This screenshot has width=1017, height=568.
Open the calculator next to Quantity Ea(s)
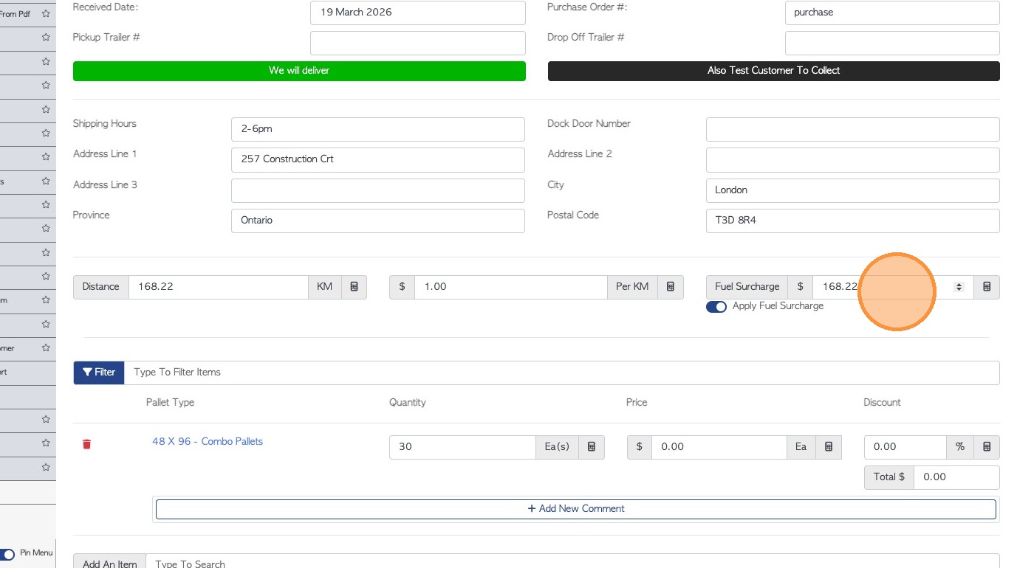(592, 447)
